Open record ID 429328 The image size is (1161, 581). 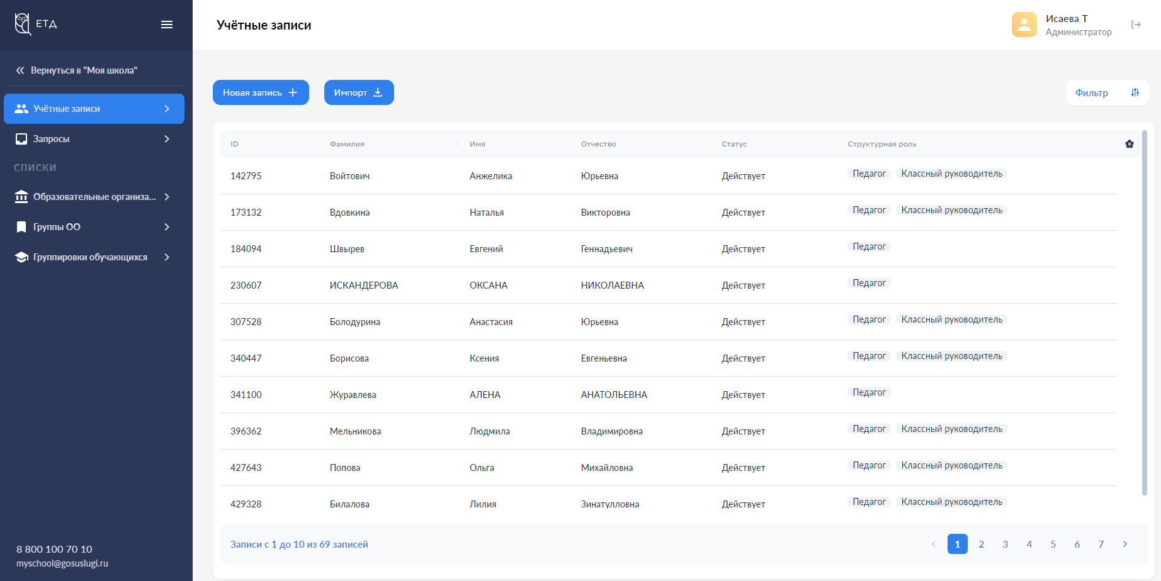pos(246,504)
